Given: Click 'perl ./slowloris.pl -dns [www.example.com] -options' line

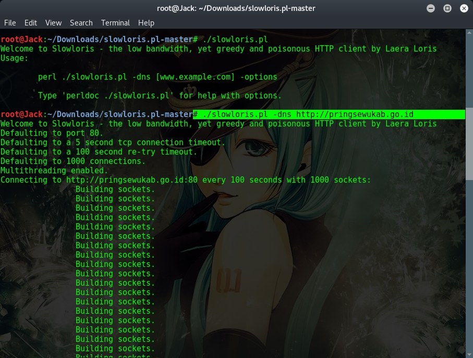Looking at the screenshot, I should click(157, 77).
